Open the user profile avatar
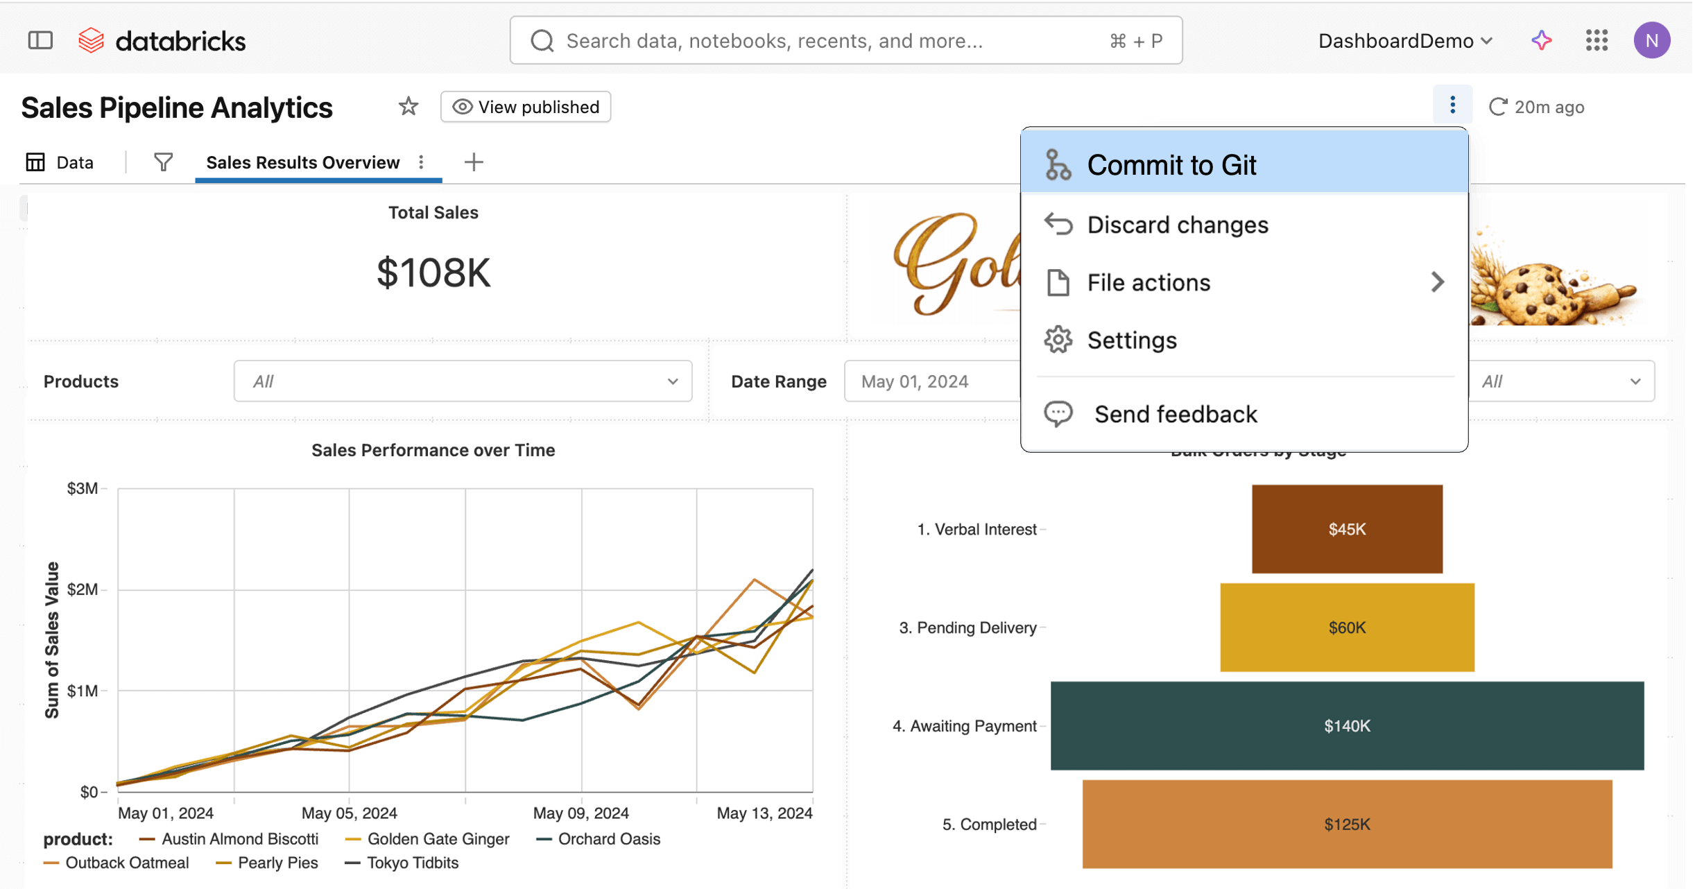Viewport: 1695px width, 889px height. (x=1652, y=40)
